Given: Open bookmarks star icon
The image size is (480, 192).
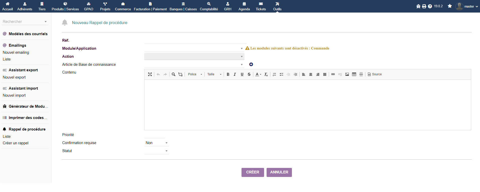Looking at the screenshot, I should click(450, 6).
